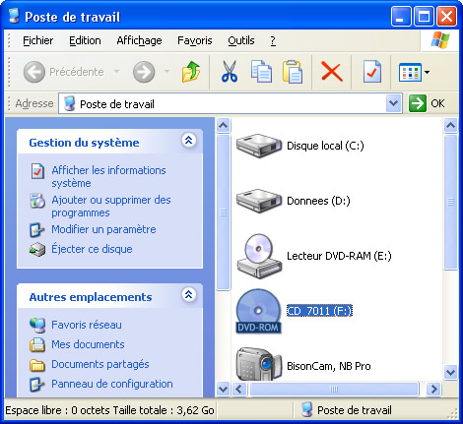Go up one folder level icon
Viewport: 463px width, 424px height.
pyautogui.click(x=191, y=72)
